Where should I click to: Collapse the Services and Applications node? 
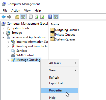pyautogui.click(x=4, y=37)
